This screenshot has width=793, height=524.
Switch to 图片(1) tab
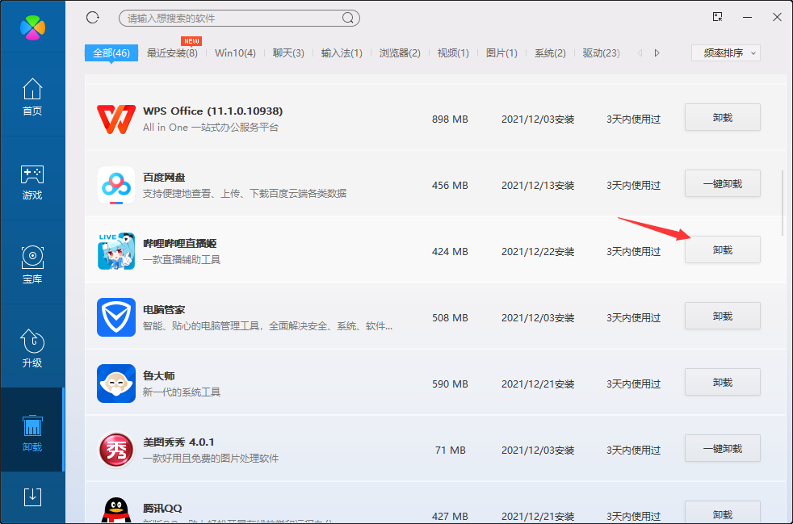[x=501, y=53]
